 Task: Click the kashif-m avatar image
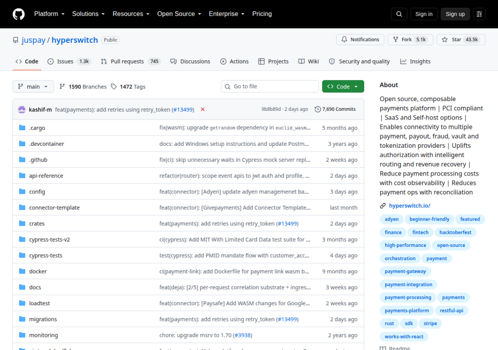22,109
